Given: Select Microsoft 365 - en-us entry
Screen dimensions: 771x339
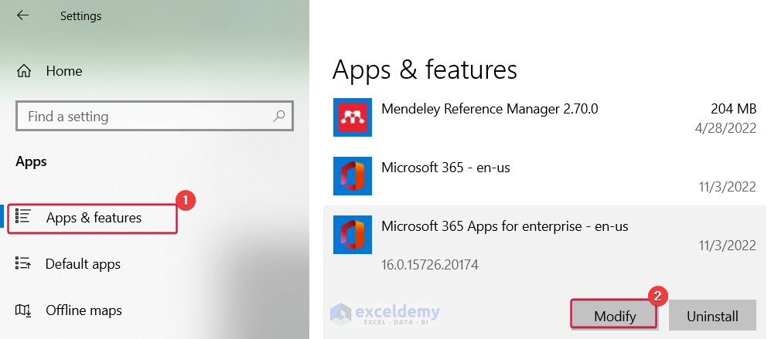Looking at the screenshot, I should (x=545, y=176).
